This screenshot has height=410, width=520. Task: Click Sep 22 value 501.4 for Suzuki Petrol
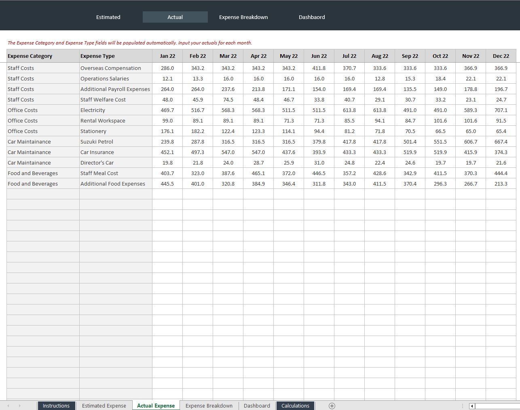(410, 142)
